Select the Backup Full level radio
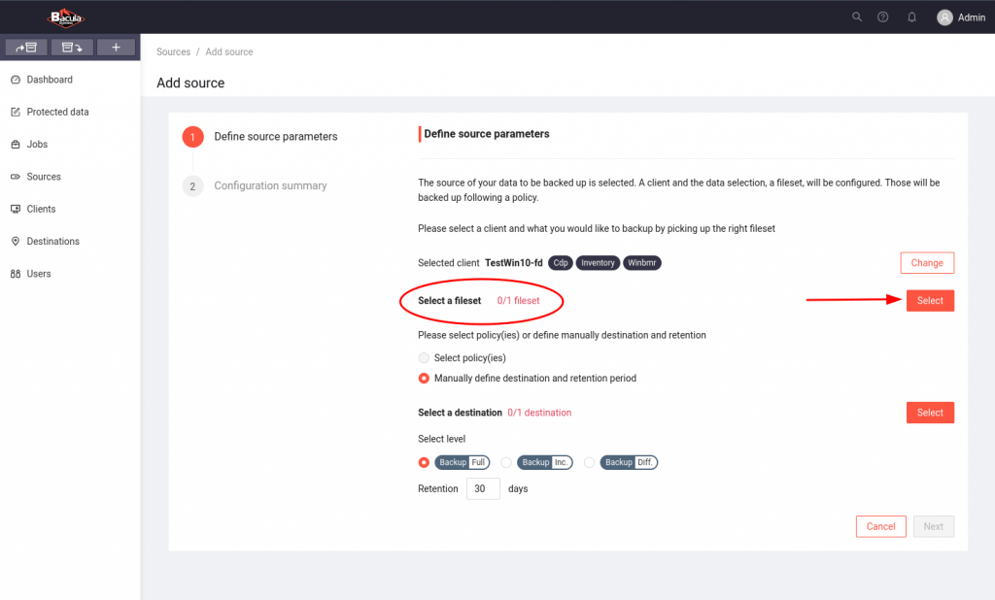This screenshot has height=600, width=995. pyautogui.click(x=424, y=462)
